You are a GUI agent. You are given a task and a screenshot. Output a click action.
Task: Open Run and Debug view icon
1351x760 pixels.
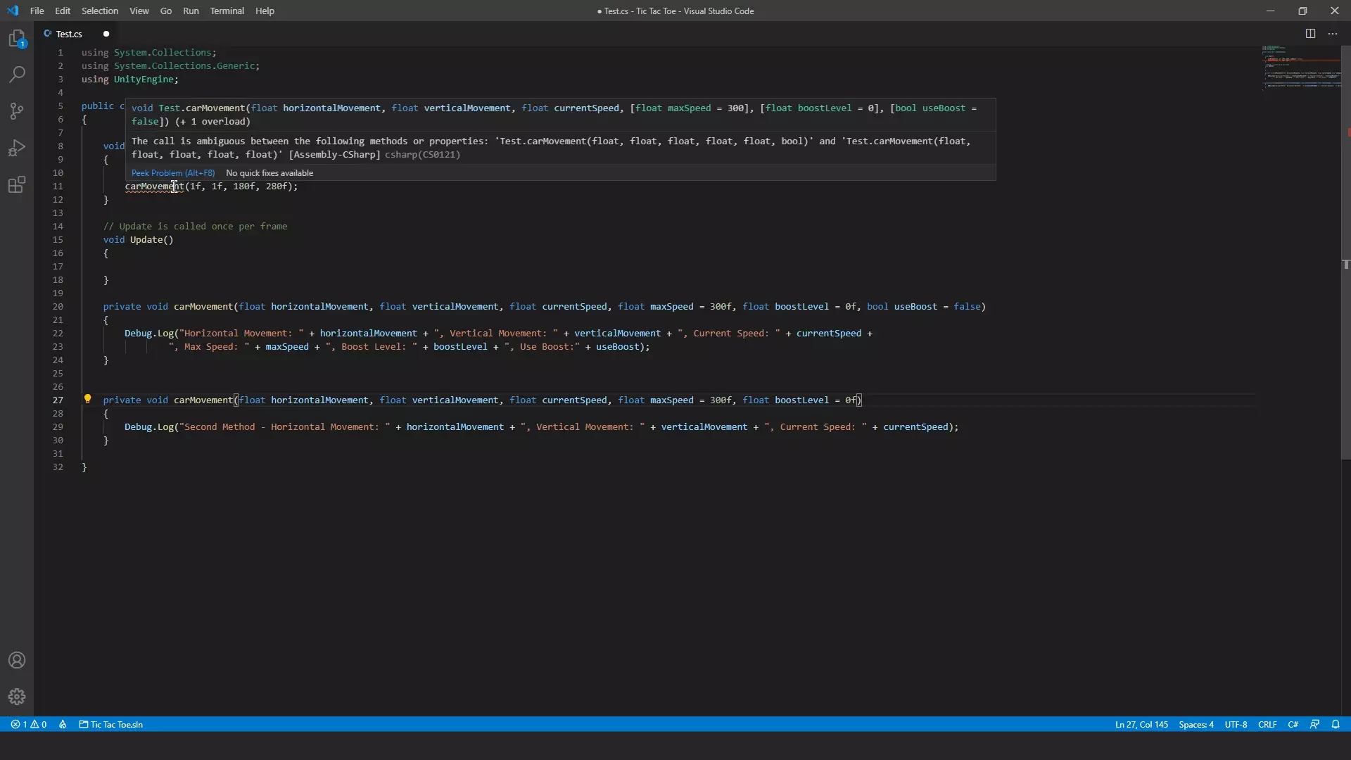(x=17, y=148)
